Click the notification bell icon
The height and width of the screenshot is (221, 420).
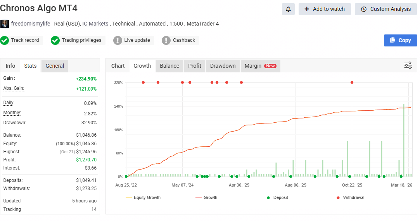(x=288, y=9)
